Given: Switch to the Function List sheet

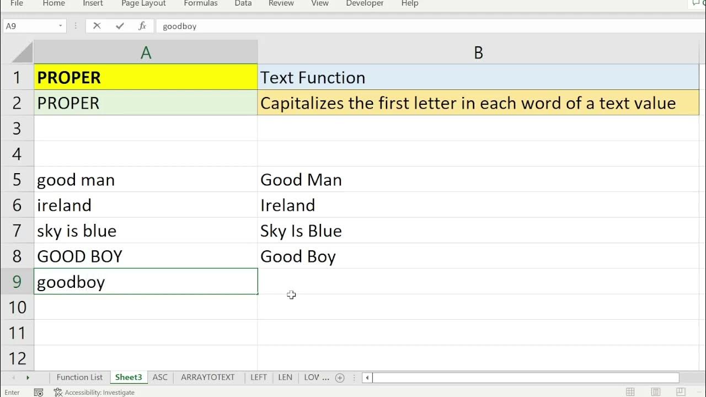Looking at the screenshot, I should pyautogui.click(x=79, y=378).
